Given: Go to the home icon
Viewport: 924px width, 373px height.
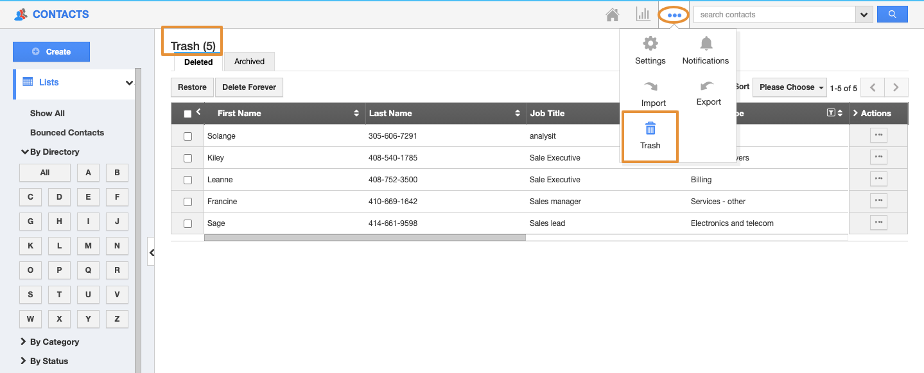Looking at the screenshot, I should coord(613,15).
